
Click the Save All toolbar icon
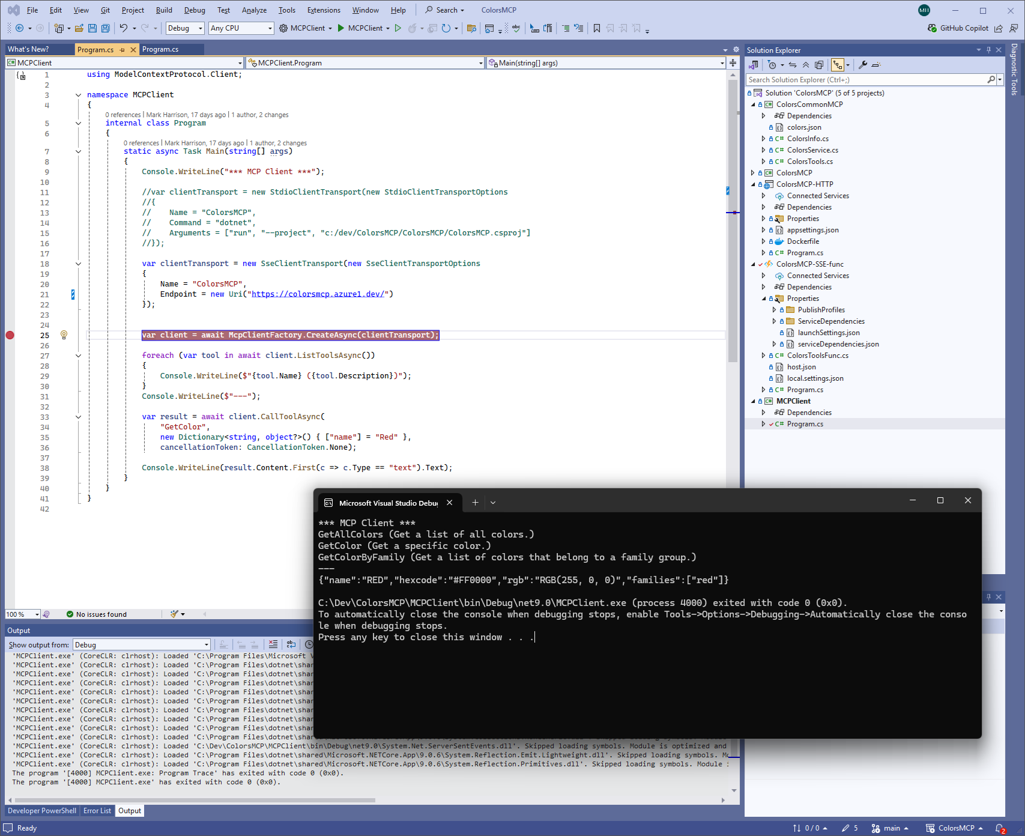tap(106, 28)
